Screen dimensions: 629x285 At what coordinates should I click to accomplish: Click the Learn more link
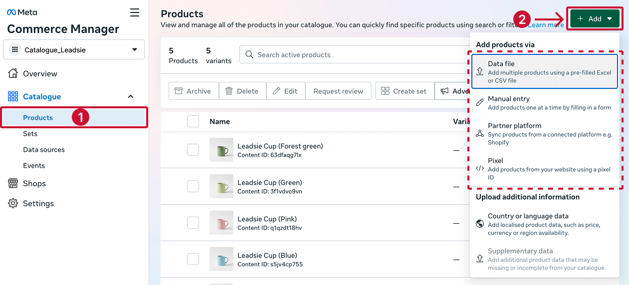click(x=546, y=25)
